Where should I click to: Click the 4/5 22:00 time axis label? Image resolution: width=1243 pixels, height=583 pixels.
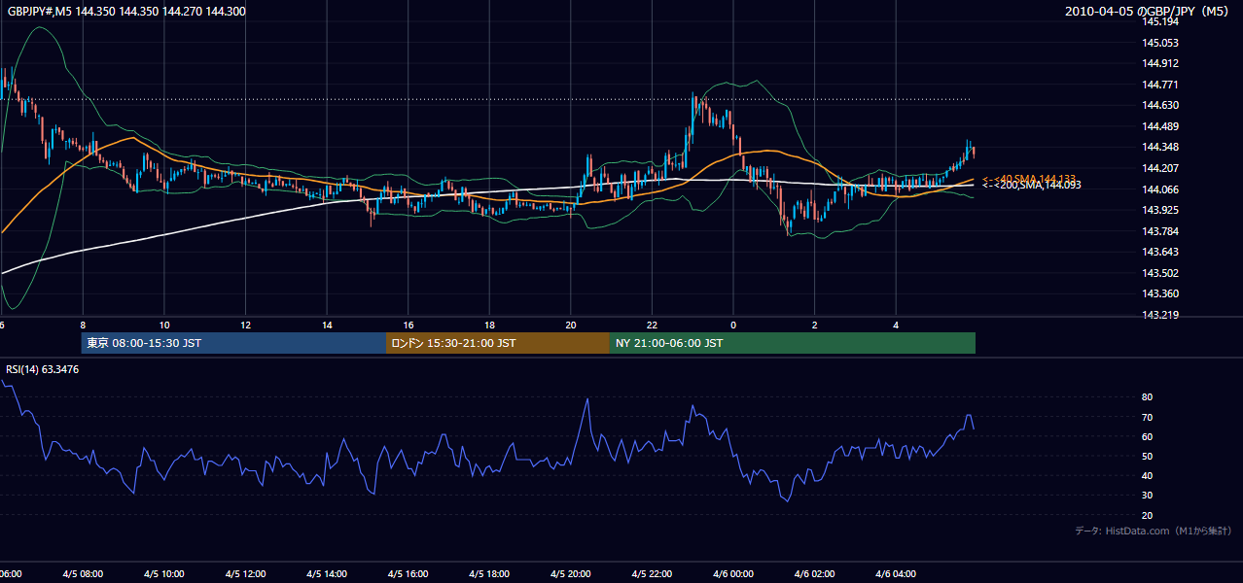(x=652, y=574)
